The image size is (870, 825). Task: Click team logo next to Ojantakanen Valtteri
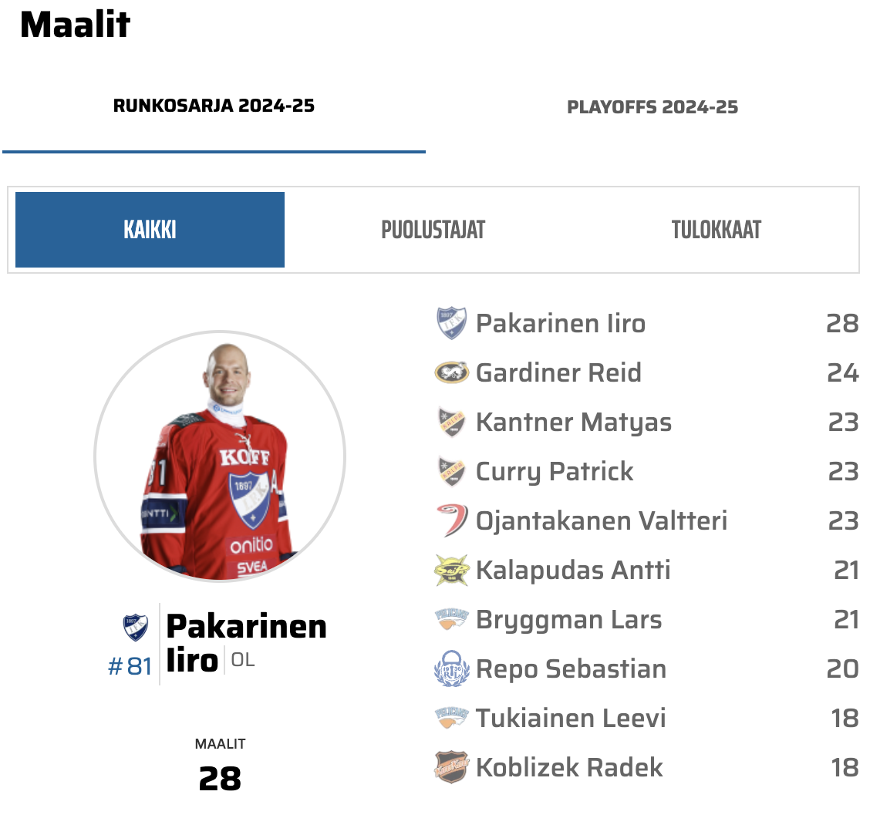point(451,521)
